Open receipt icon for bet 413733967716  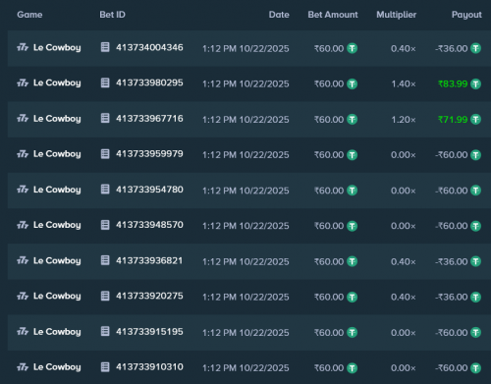(105, 118)
